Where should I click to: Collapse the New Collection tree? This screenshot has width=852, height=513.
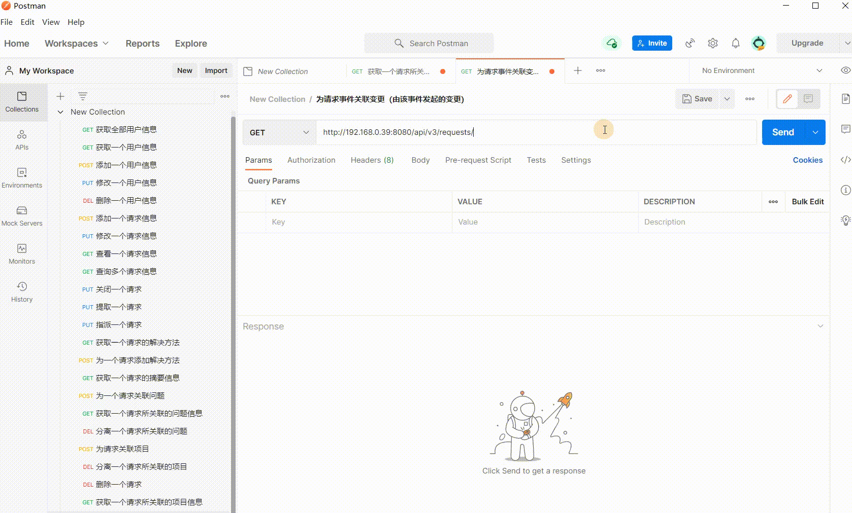tap(60, 112)
